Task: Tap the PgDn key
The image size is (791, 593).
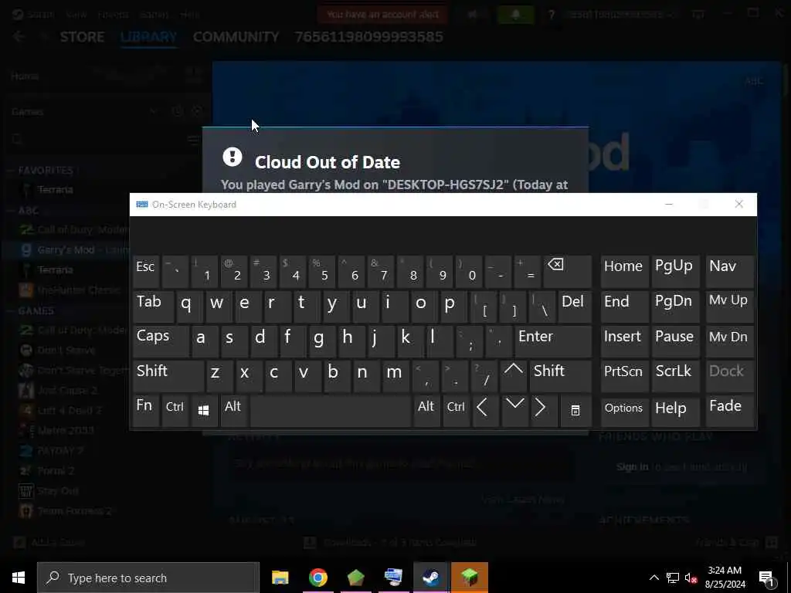Action: [x=675, y=306]
